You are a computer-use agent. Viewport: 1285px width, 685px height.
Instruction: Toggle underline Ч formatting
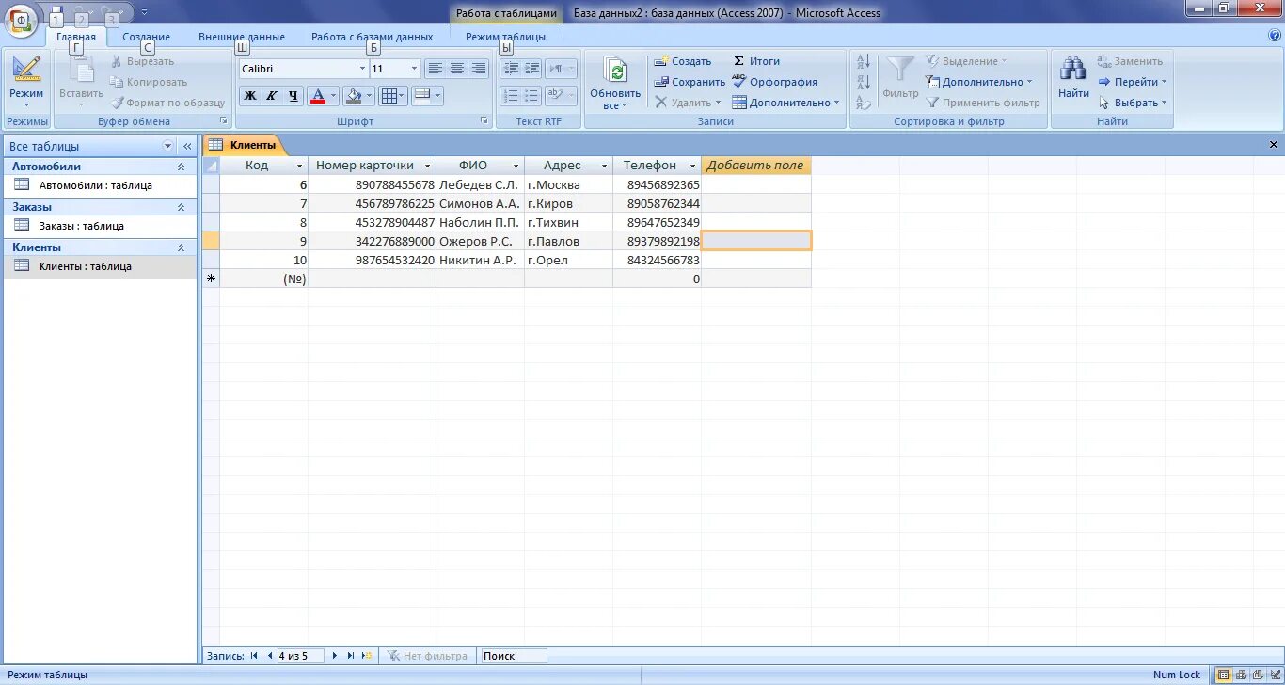point(293,96)
